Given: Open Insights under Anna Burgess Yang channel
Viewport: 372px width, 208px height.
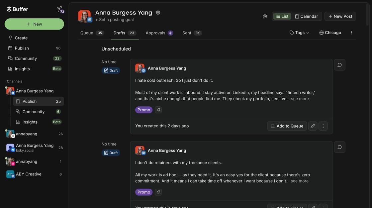Looking at the screenshot, I should pos(39,122).
